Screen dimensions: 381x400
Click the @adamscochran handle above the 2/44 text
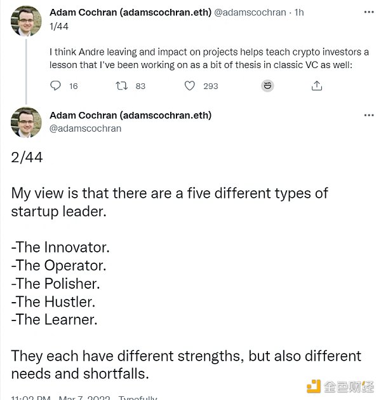pyautogui.click(x=85, y=128)
